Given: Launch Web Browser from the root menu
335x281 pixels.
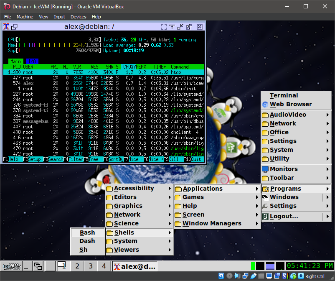Looking at the screenshot, I should 290,104.
